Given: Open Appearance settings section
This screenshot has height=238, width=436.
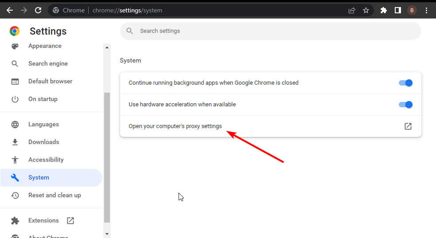Looking at the screenshot, I should click(45, 46).
